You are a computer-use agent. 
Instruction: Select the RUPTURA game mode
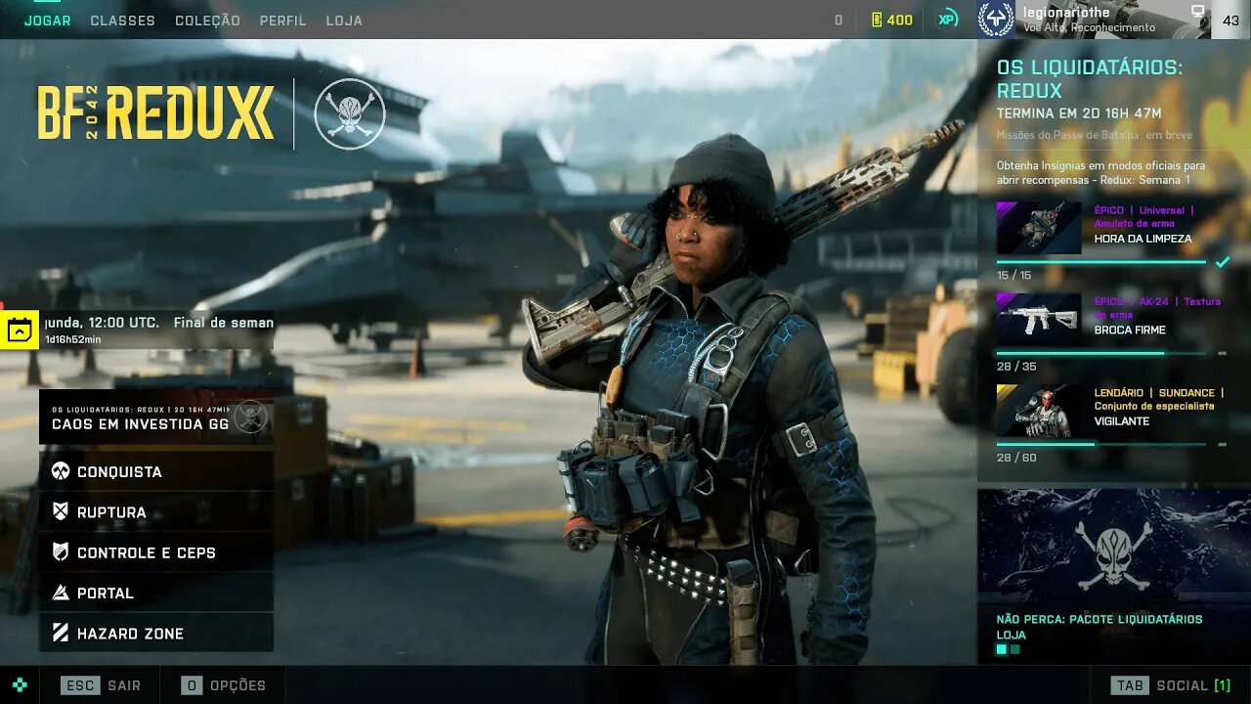(x=156, y=512)
